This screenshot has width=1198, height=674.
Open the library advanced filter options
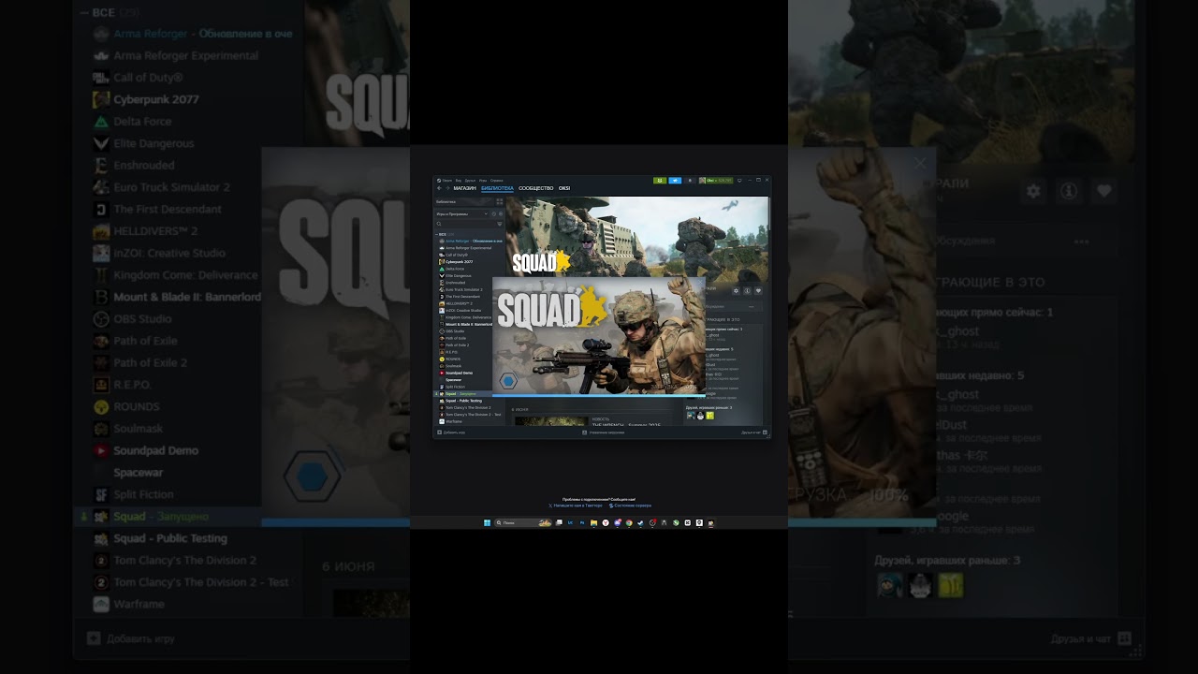[x=500, y=224]
